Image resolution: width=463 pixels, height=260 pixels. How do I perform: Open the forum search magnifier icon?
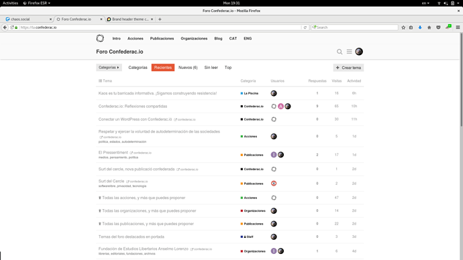(340, 52)
